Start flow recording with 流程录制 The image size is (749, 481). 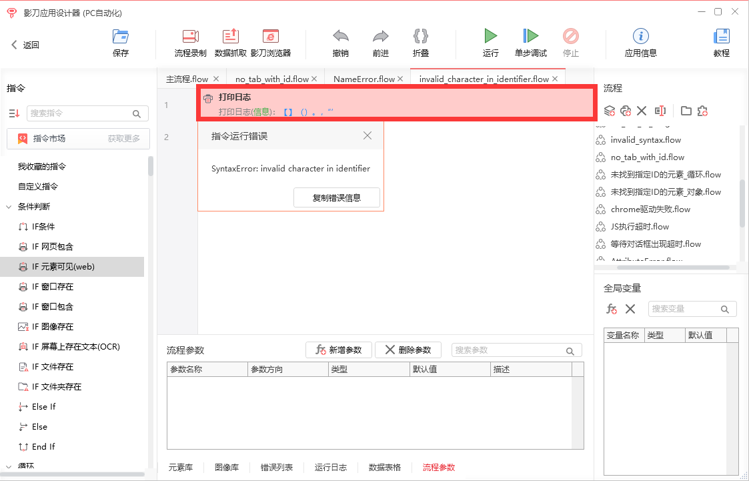tap(191, 42)
